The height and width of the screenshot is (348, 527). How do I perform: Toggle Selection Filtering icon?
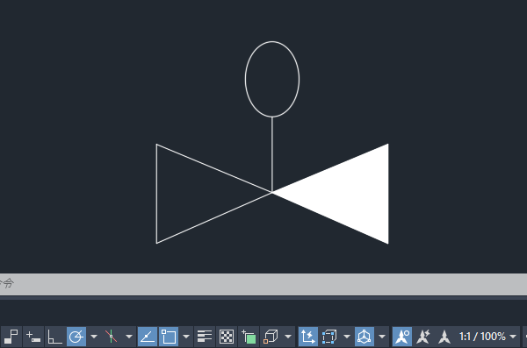point(329,337)
